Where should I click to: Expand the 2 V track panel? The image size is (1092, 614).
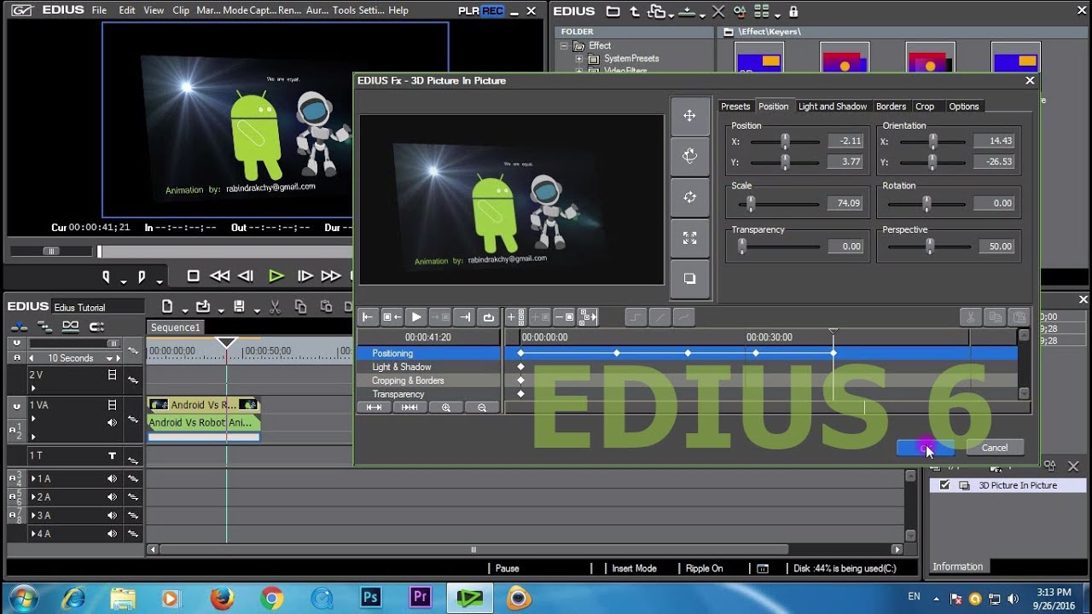[33, 388]
